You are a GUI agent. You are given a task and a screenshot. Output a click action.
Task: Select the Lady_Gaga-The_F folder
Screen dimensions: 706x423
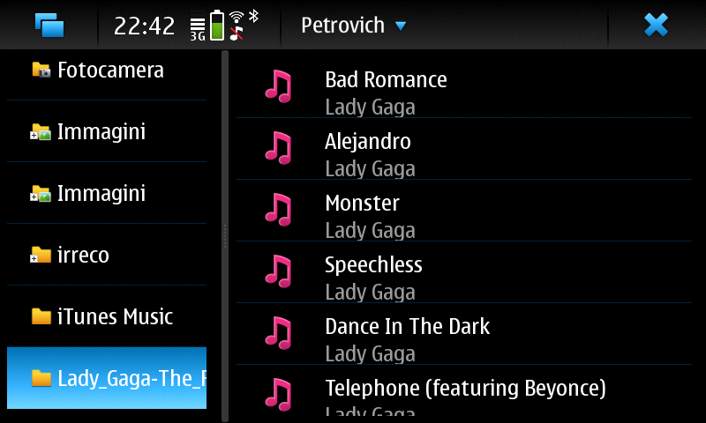[x=107, y=378]
